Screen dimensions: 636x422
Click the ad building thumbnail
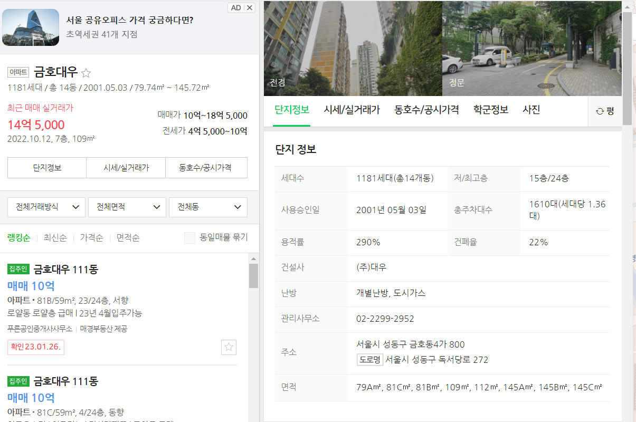(31, 27)
